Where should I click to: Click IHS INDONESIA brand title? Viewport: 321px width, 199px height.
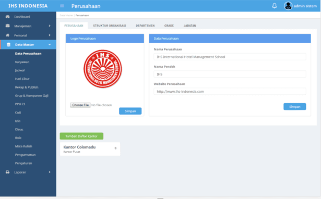28,6
